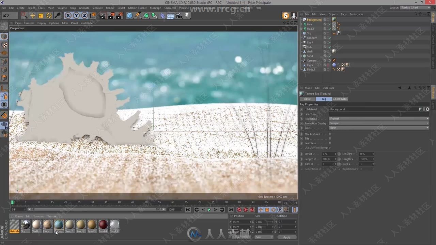Select Polygons mode icon
The height and width of the screenshot is (245, 436).
pyautogui.click(x=4, y=78)
